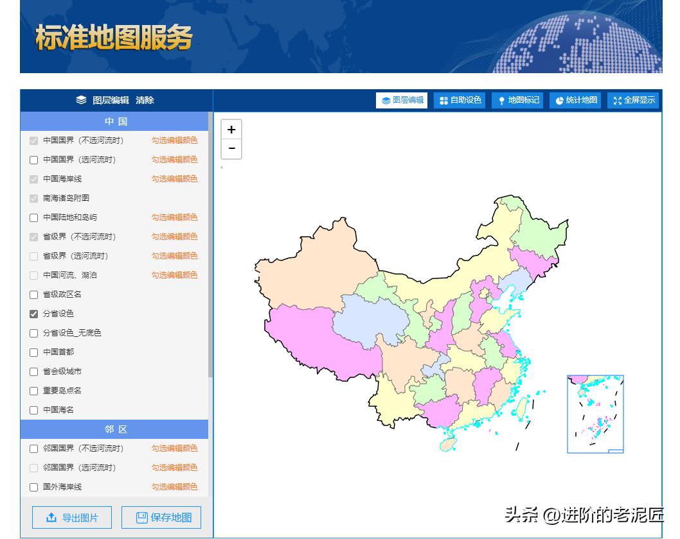Click the zoom out minus icon on map
Viewport: 680px width, 539px height.
click(231, 149)
